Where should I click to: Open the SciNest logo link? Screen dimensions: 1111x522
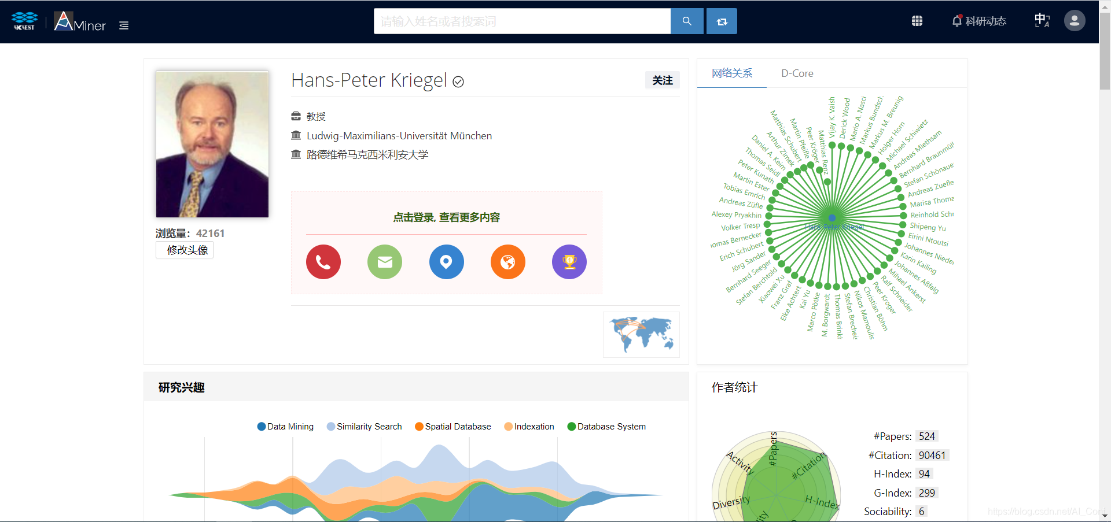point(24,21)
